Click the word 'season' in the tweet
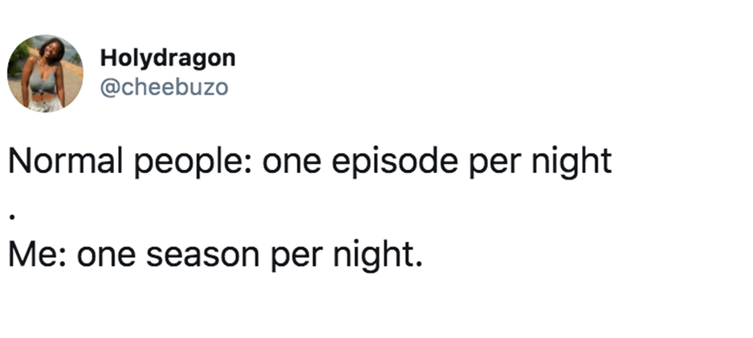753x338 pixels. 202,256
